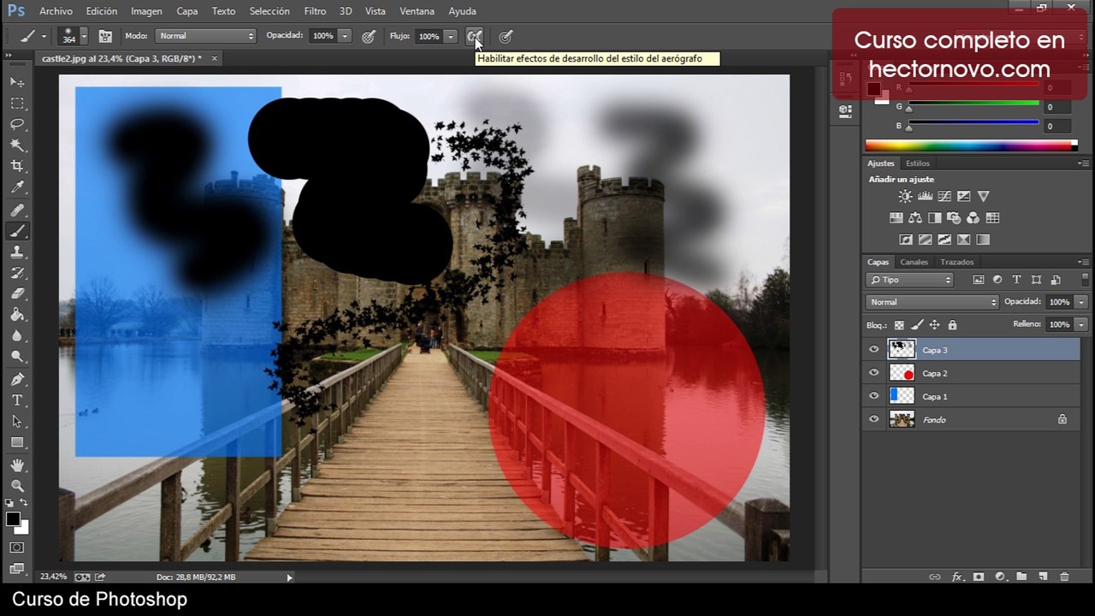Add a Photo Filter adjustment
1095x616 pixels.
[x=954, y=218]
